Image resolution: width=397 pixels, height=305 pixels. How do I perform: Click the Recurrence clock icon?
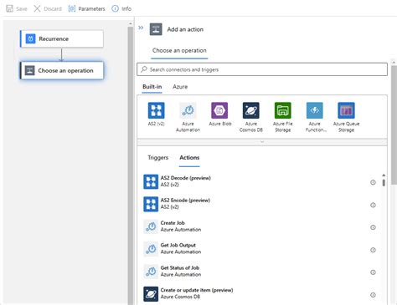(x=30, y=38)
